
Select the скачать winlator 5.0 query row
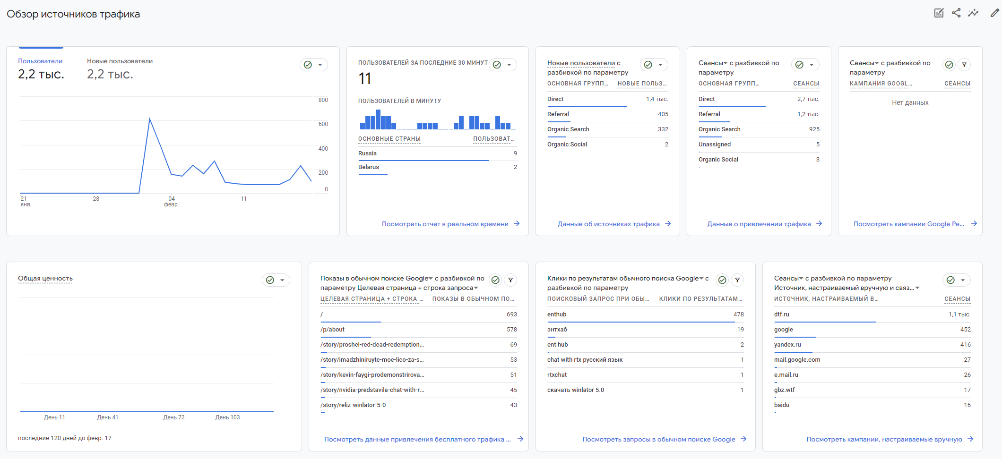pyautogui.click(x=646, y=390)
